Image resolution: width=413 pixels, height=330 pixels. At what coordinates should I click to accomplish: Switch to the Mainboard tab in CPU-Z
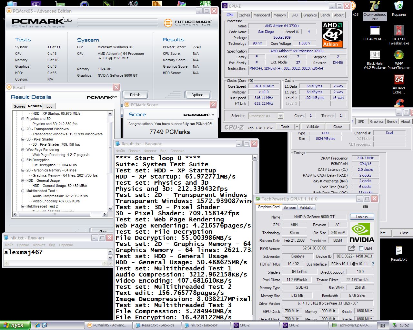(262, 15)
